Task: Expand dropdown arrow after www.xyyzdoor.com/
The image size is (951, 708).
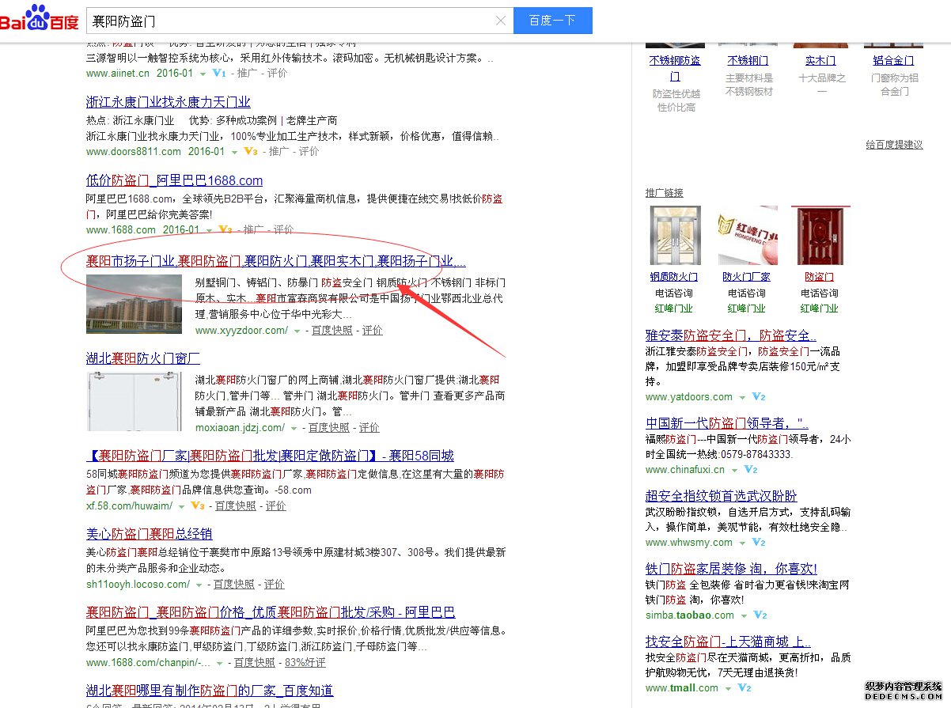Action: click(x=297, y=331)
